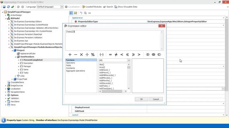
Task: Select the AddTimeSpan(, ) function
Action: [x=107, y=89]
